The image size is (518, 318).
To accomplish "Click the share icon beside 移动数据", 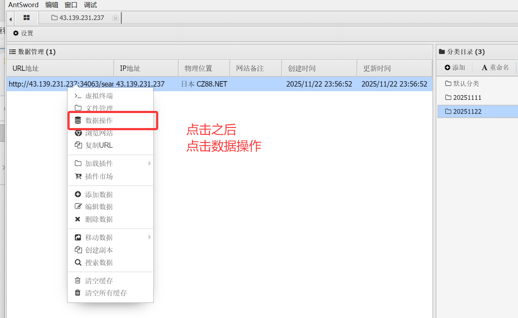I will click(78, 237).
